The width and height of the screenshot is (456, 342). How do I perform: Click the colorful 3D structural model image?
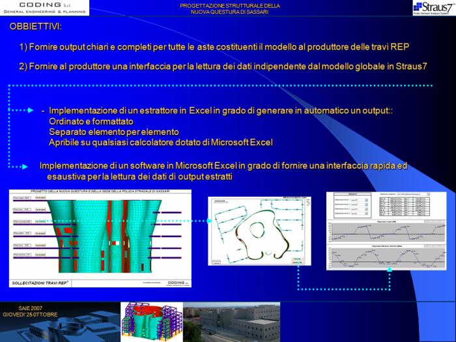(x=150, y=322)
